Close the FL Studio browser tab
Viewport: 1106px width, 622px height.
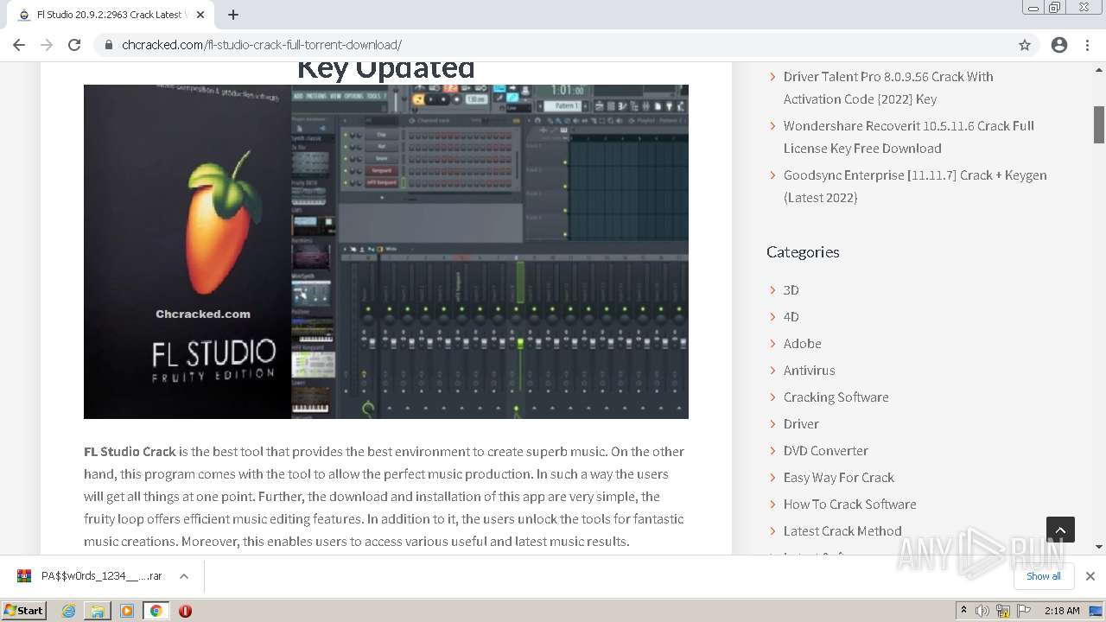[200, 15]
